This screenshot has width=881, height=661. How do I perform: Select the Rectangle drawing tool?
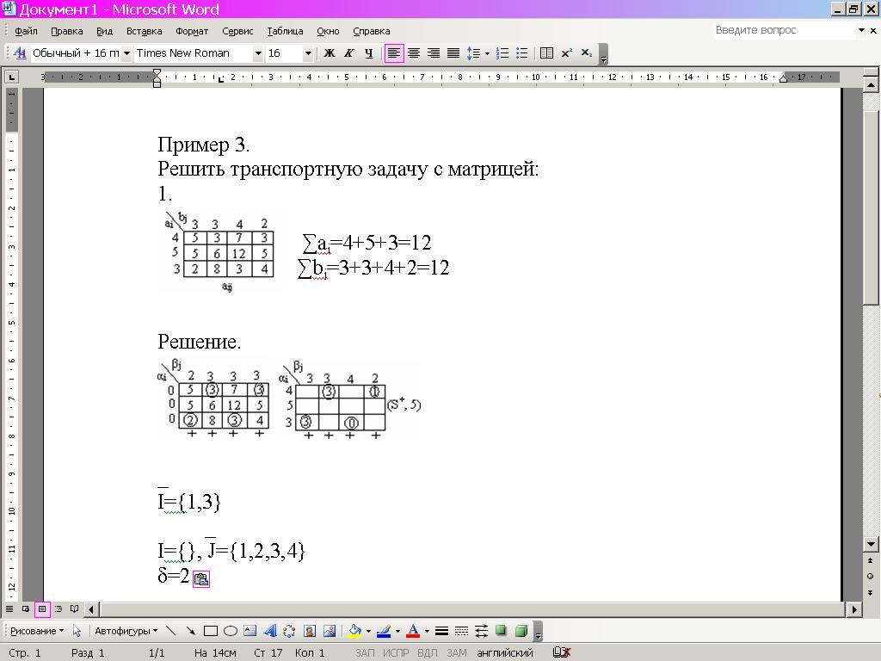(211, 631)
